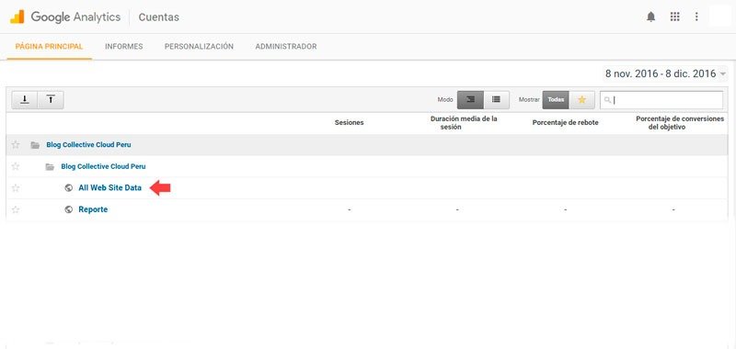Star the top Blog Collective Cloud Peru account

point(16,145)
